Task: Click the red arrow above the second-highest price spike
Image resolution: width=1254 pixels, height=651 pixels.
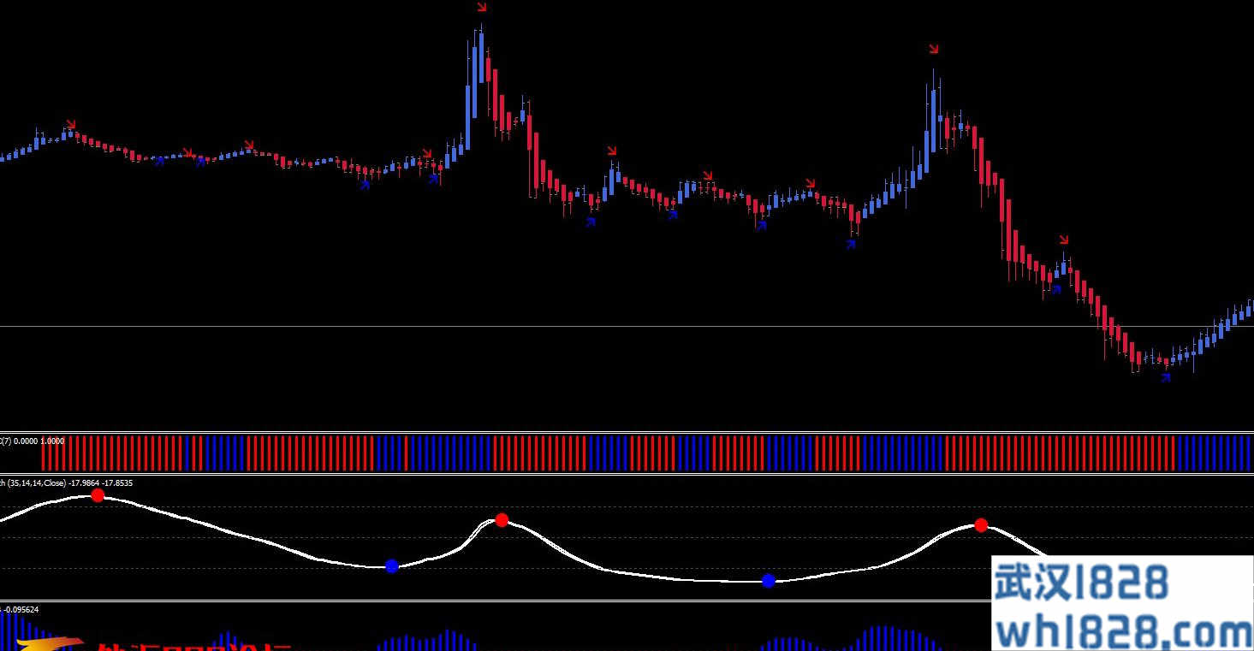Action: [933, 50]
